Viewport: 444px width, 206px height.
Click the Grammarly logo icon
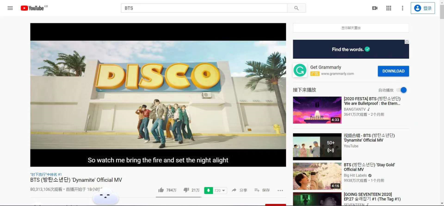pyautogui.click(x=300, y=70)
